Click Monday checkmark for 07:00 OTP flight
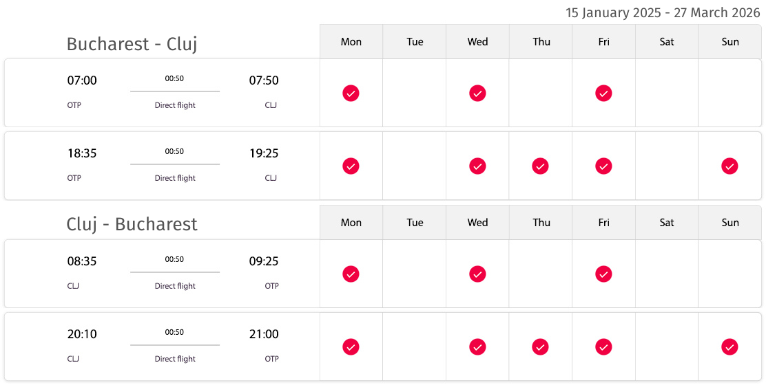 coord(351,93)
